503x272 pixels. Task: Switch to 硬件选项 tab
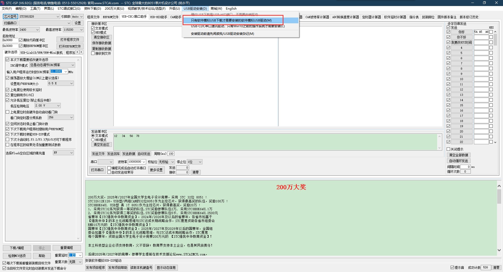11,52
